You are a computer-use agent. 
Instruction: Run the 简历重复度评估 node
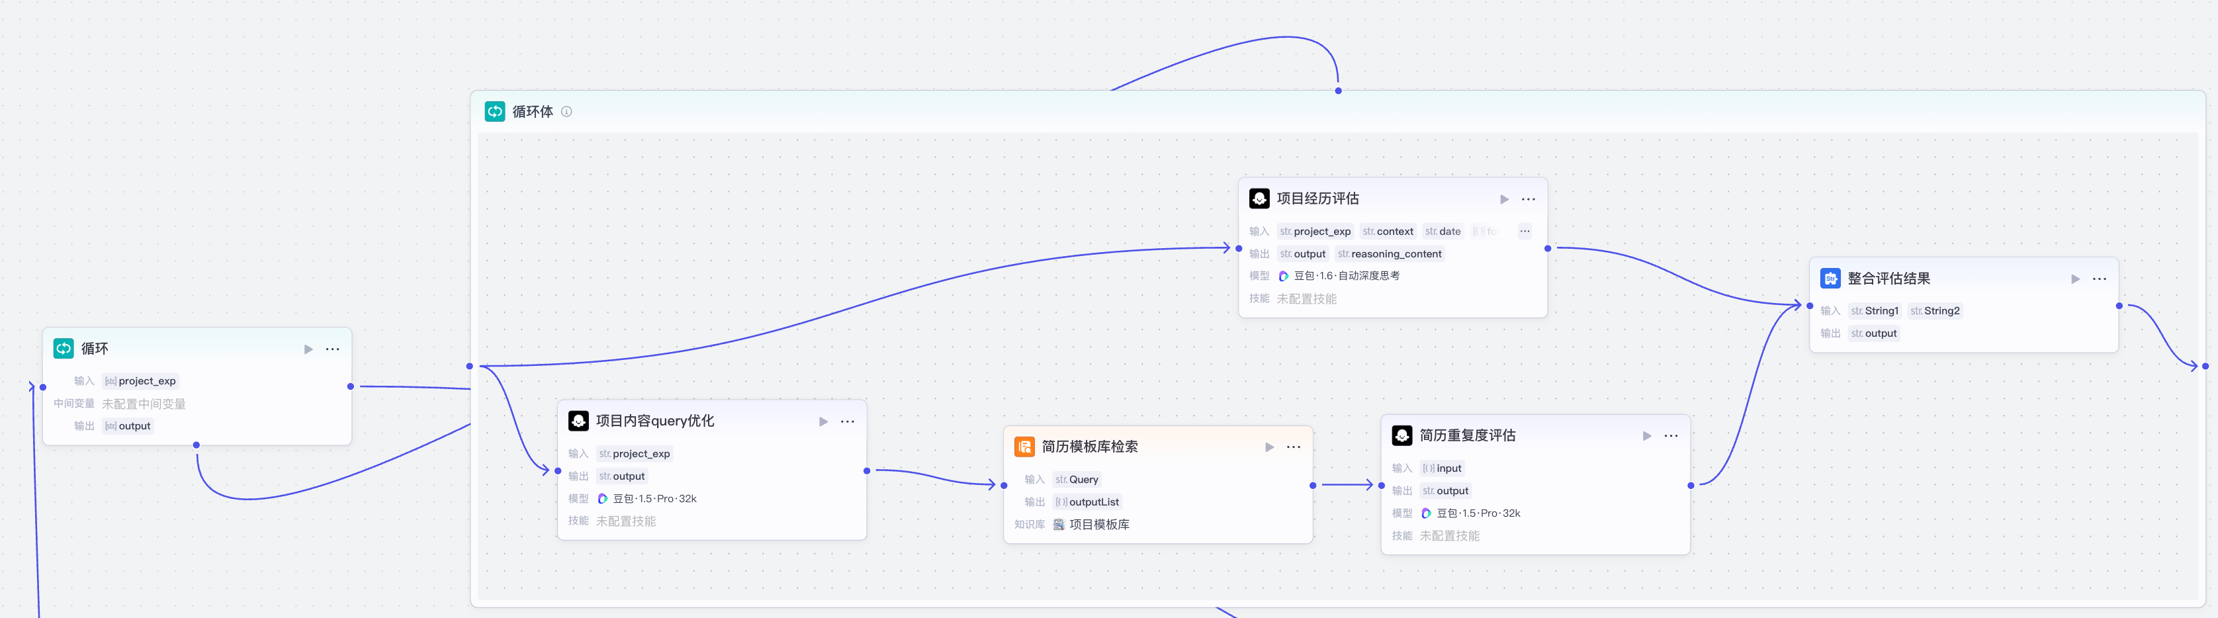click(1646, 435)
